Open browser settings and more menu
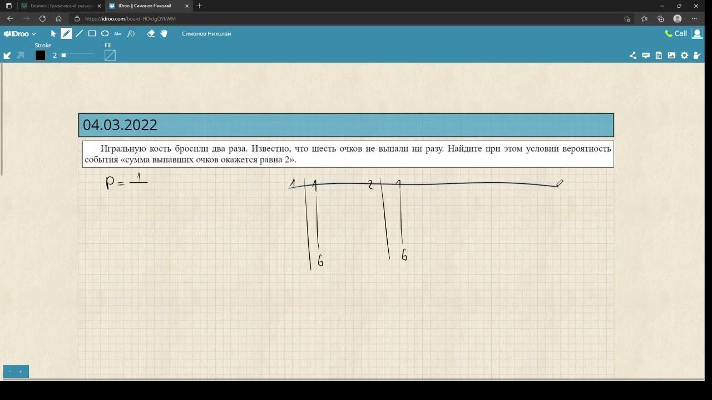The image size is (712, 400). click(x=694, y=18)
